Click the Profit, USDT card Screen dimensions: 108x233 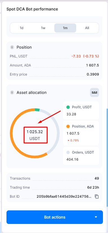[x=81, y=111]
